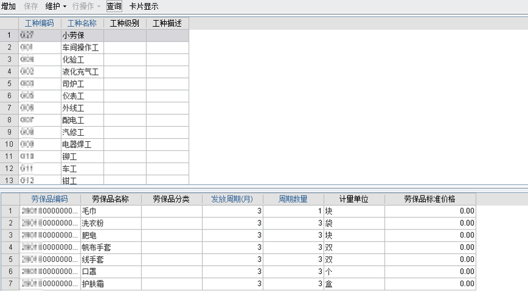Click the 增加 toolbar button
Screen dimensions: 528x291
[9, 6]
